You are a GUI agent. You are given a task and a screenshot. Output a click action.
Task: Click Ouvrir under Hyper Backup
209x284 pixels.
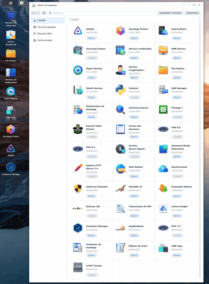point(91,78)
